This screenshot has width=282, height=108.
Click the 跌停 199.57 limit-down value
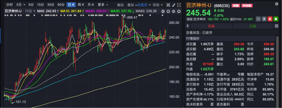(x=268, y=59)
